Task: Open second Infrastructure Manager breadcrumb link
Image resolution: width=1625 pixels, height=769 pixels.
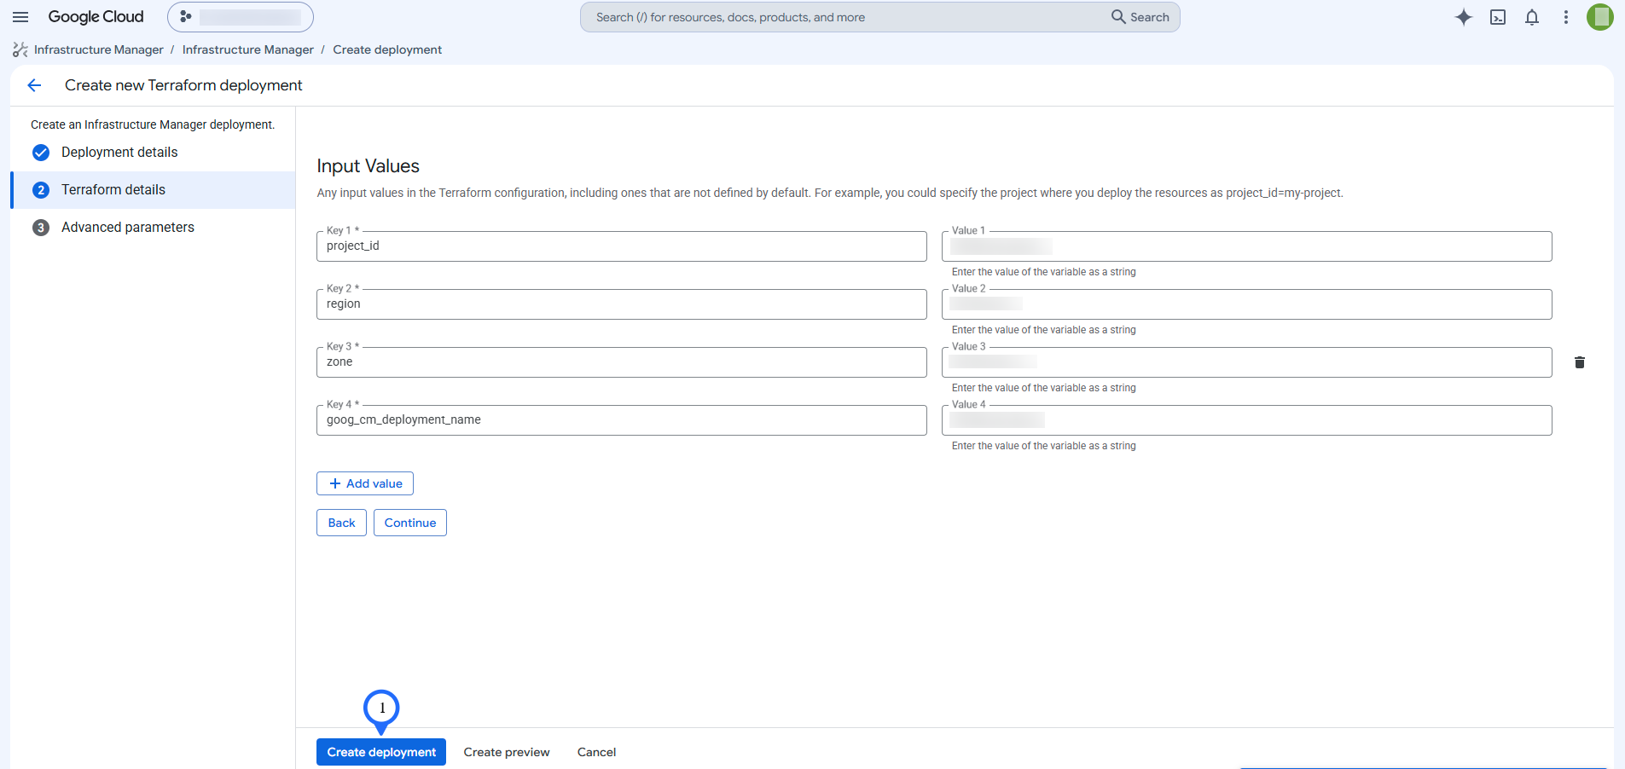Action: click(x=248, y=49)
